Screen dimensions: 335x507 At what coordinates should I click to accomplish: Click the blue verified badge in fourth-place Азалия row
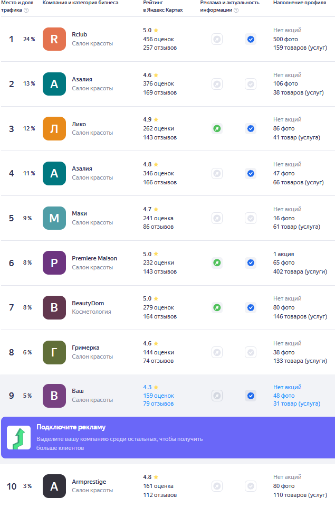[x=251, y=173]
